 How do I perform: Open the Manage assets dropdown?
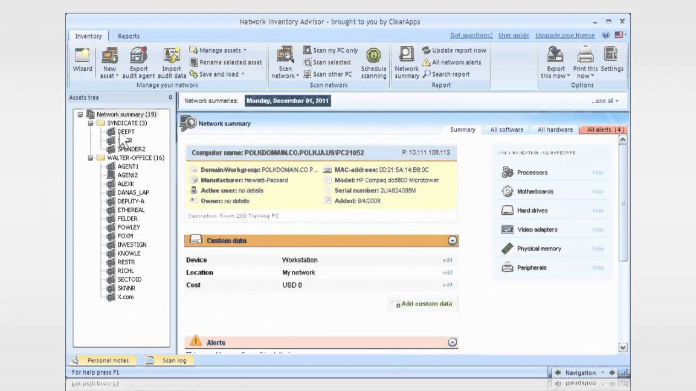pyautogui.click(x=218, y=51)
